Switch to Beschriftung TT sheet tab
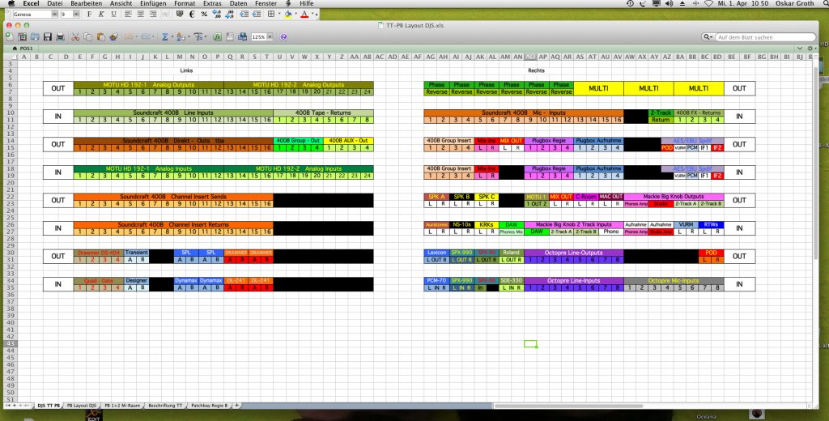The width and height of the screenshot is (829, 421). coord(165,406)
